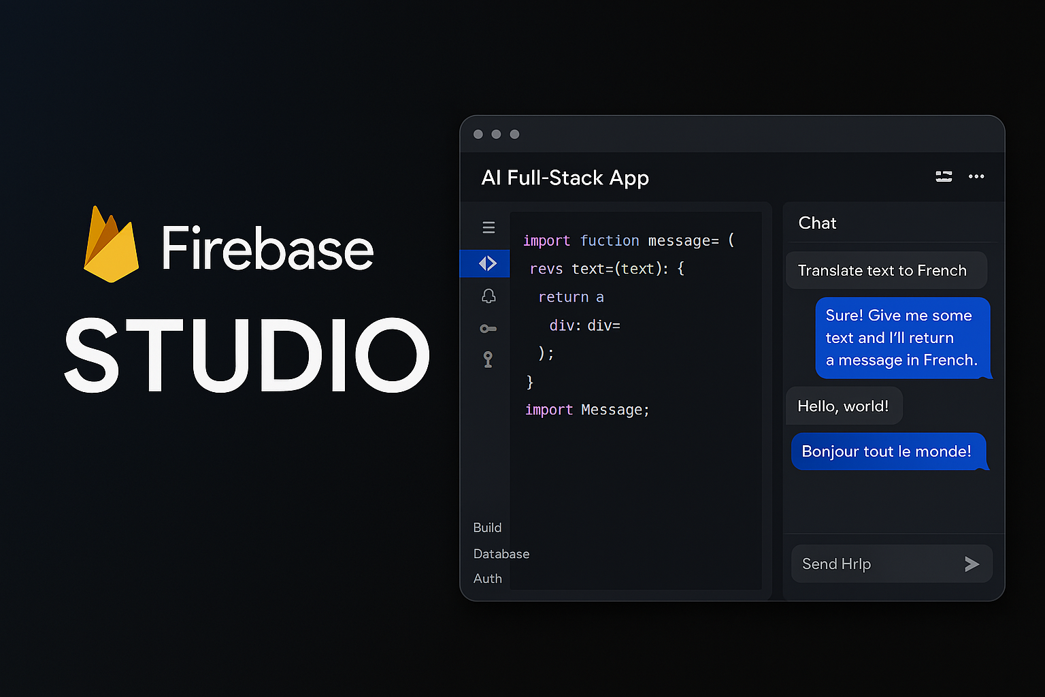
Task: Click the third gray window control dot
Action: coord(514,134)
